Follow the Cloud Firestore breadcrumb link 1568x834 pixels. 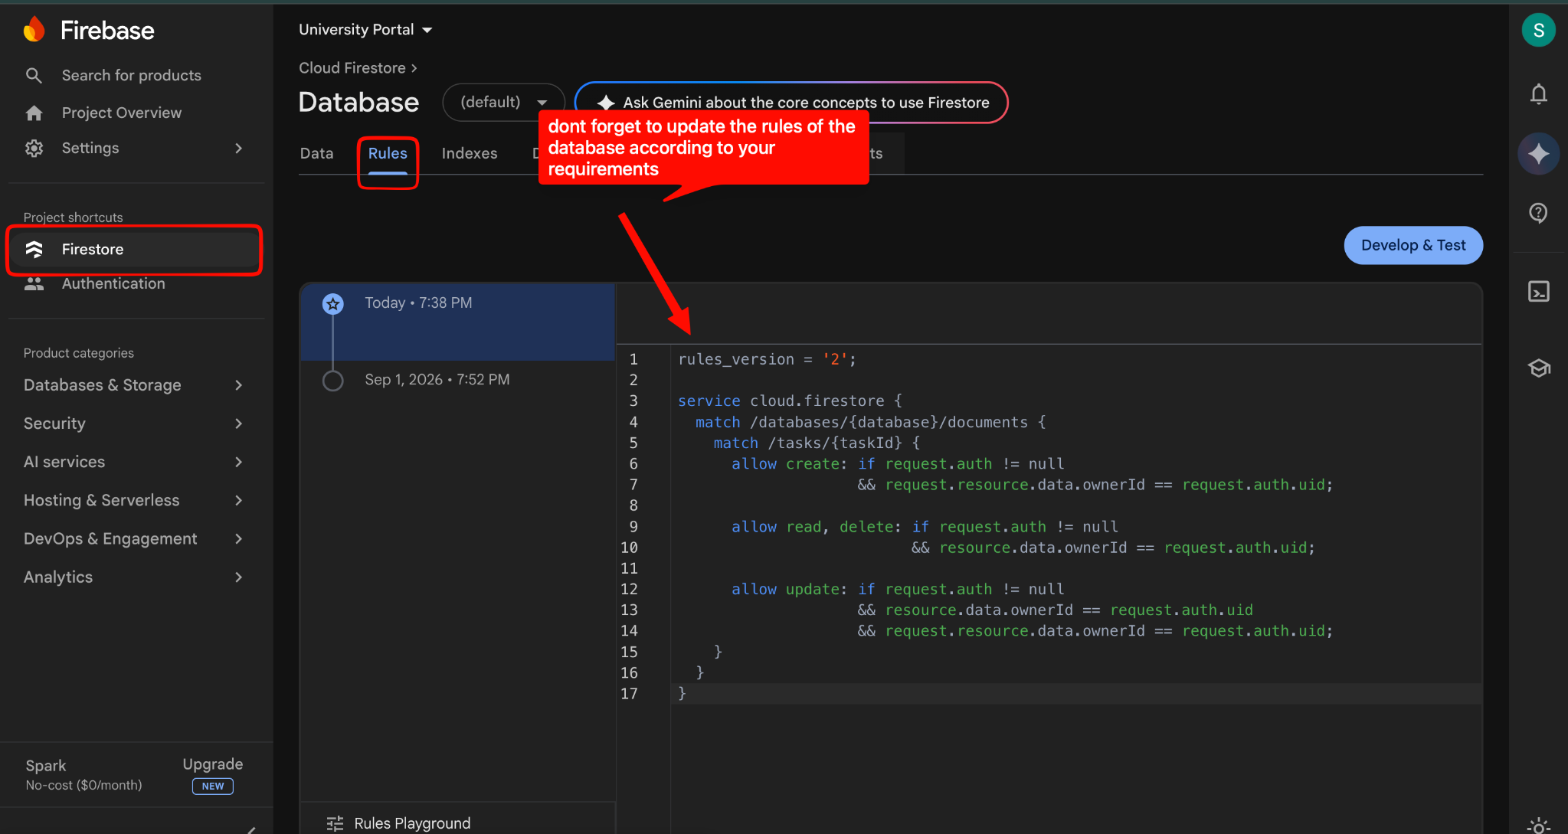(352, 67)
